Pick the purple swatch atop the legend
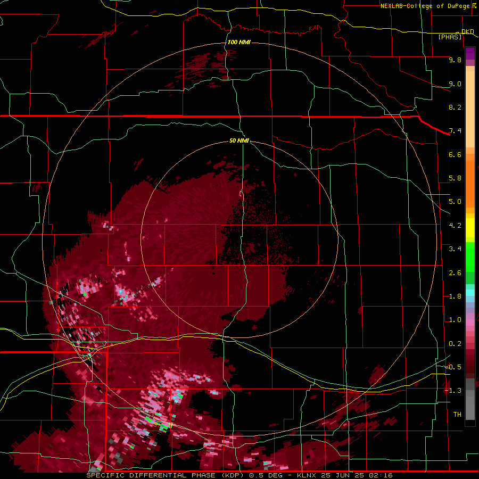This screenshot has width=479, height=479. click(x=470, y=53)
